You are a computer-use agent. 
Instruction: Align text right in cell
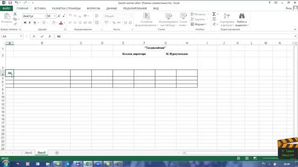[x=80, y=23]
